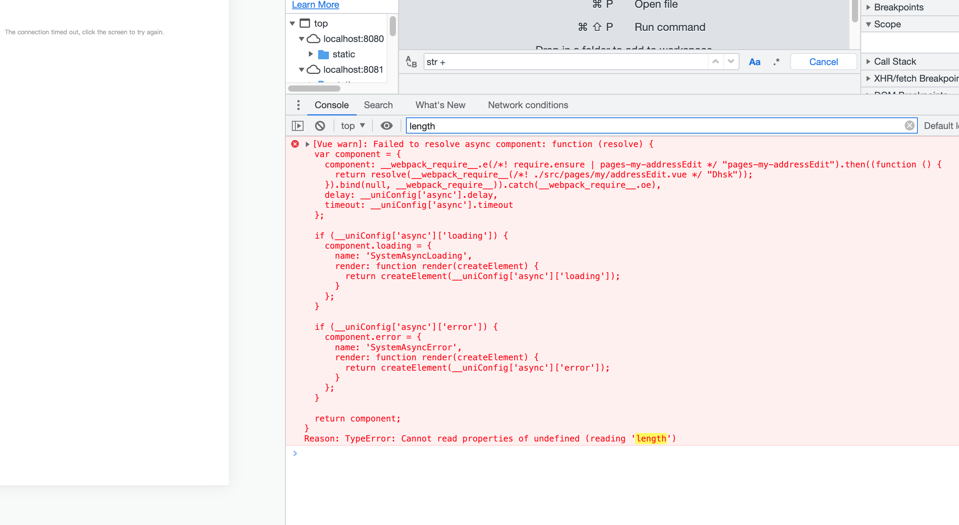Screen dimensions: 959x525
Task: Show the console sidebar
Action: point(298,125)
